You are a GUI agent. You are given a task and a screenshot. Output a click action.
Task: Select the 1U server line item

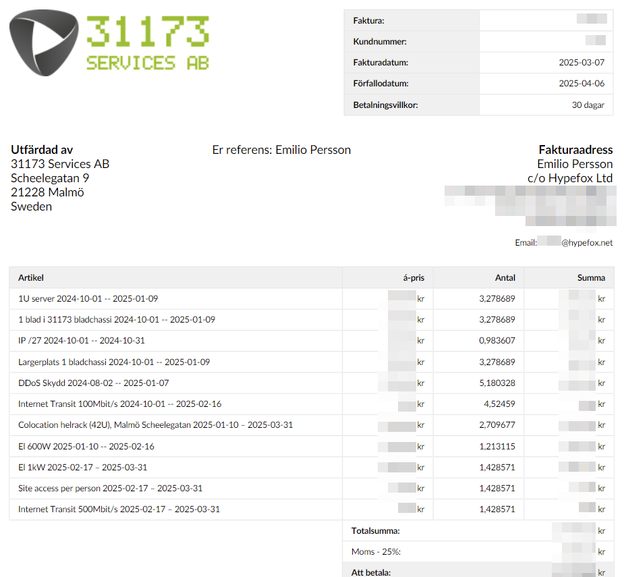coord(88,298)
